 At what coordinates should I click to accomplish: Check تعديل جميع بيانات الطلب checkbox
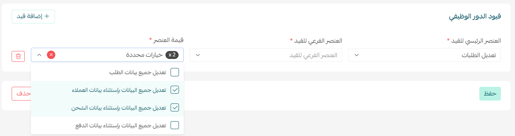pyautogui.click(x=175, y=72)
